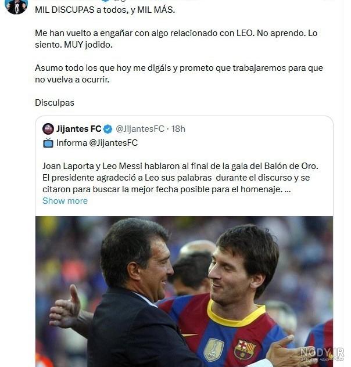351x367 pixels.
Task: Click the @JijantesFC handle next to the name
Action: pos(140,129)
